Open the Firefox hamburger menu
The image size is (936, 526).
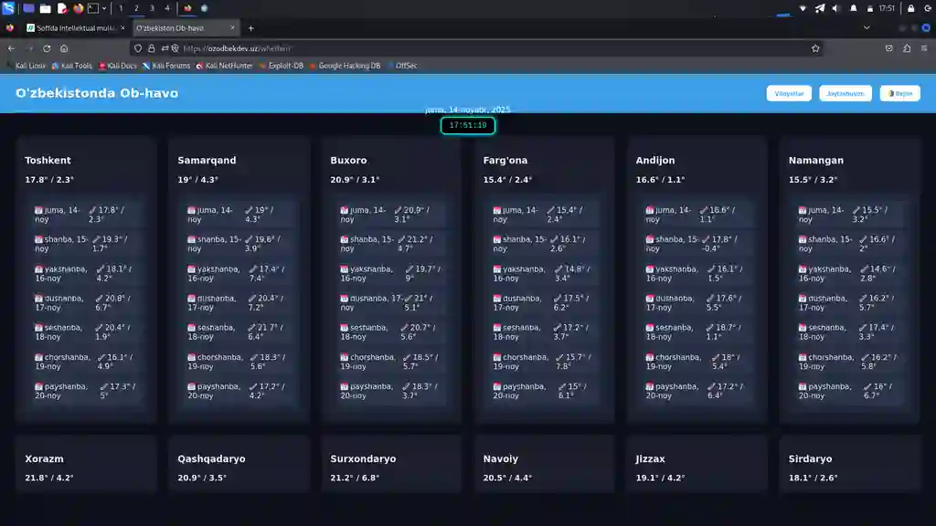[924, 48]
